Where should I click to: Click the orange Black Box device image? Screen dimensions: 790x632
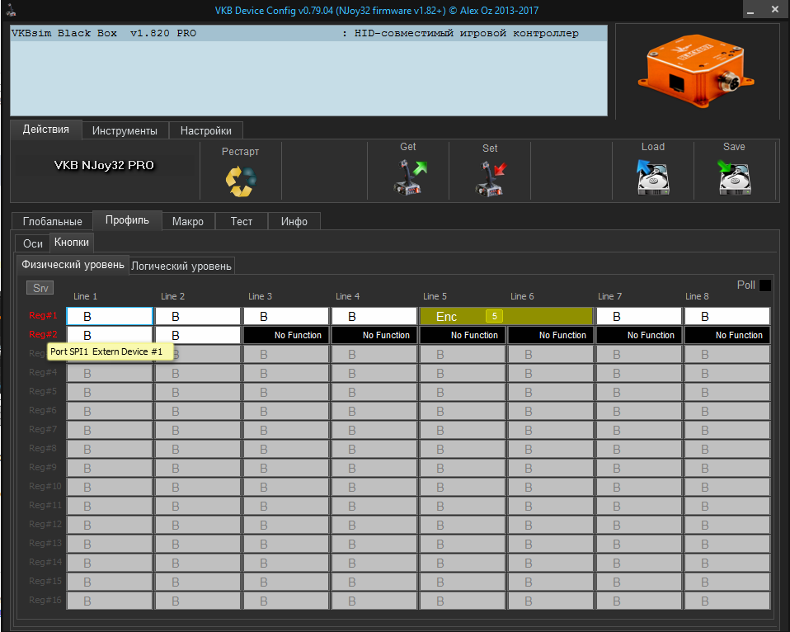point(696,71)
